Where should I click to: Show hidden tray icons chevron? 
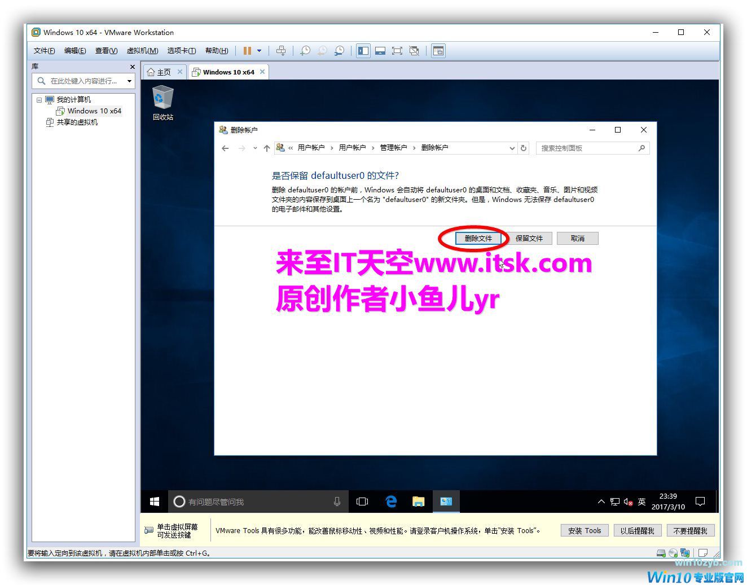(601, 502)
